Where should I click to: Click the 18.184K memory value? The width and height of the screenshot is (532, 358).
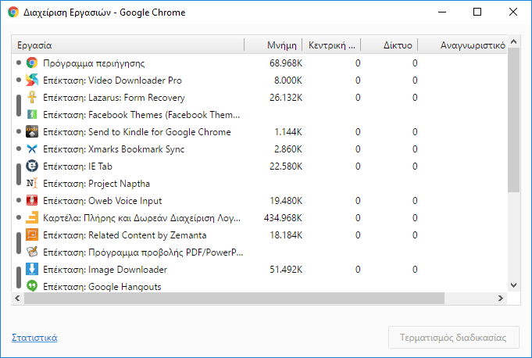(286, 235)
